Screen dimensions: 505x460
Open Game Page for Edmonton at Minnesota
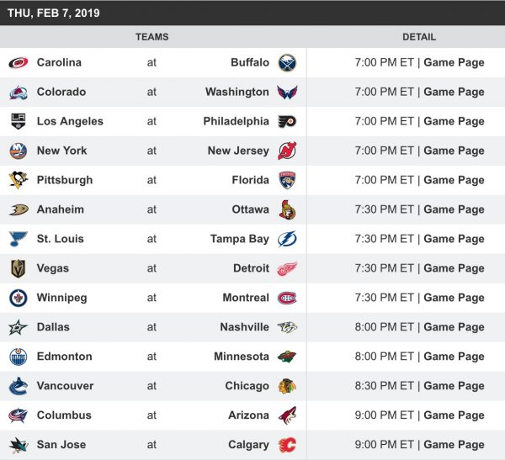coord(454,357)
